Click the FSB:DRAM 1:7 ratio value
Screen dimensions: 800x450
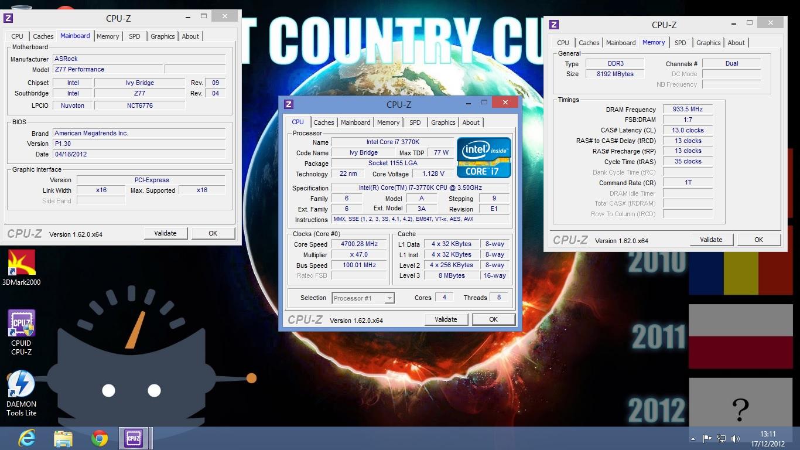(x=688, y=120)
